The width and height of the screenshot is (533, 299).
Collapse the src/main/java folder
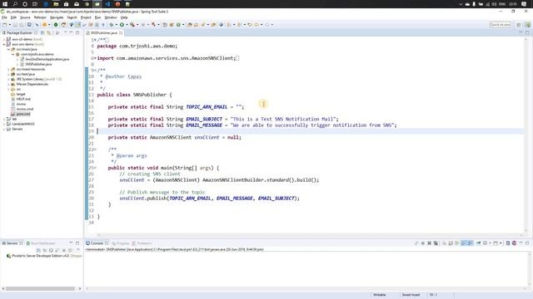pyautogui.click(x=8, y=50)
